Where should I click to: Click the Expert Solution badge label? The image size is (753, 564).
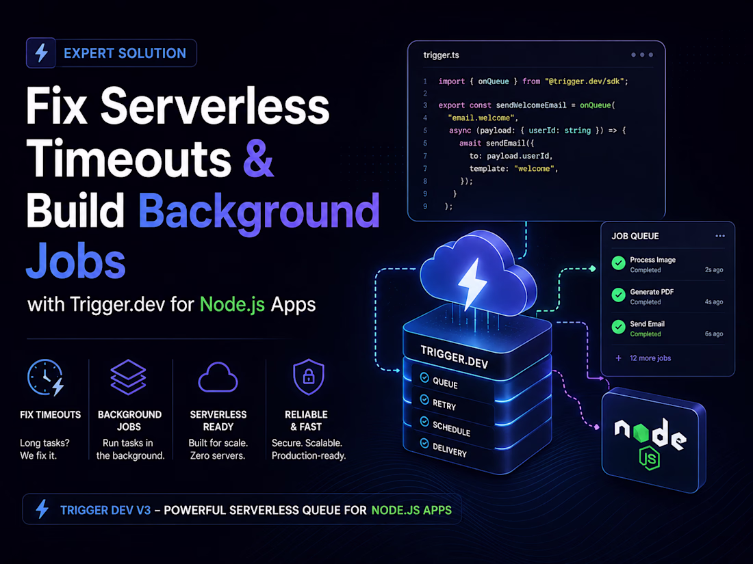click(x=125, y=53)
